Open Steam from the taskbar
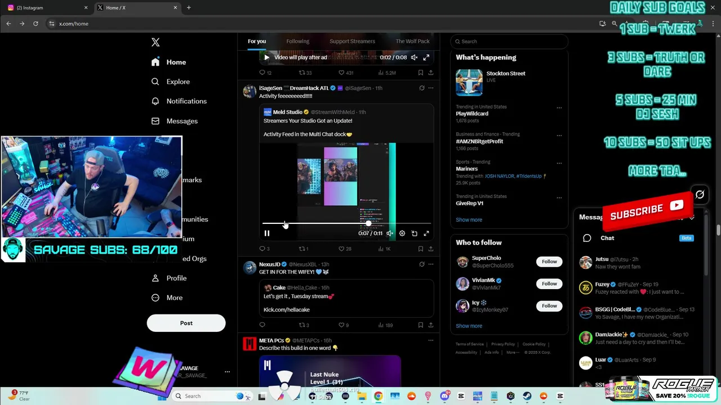This screenshot has height=405, width=721. [527, 396]
